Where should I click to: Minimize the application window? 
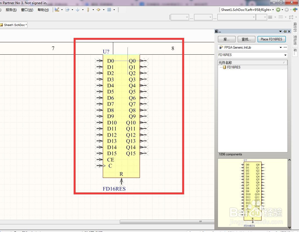coord(274,2)
